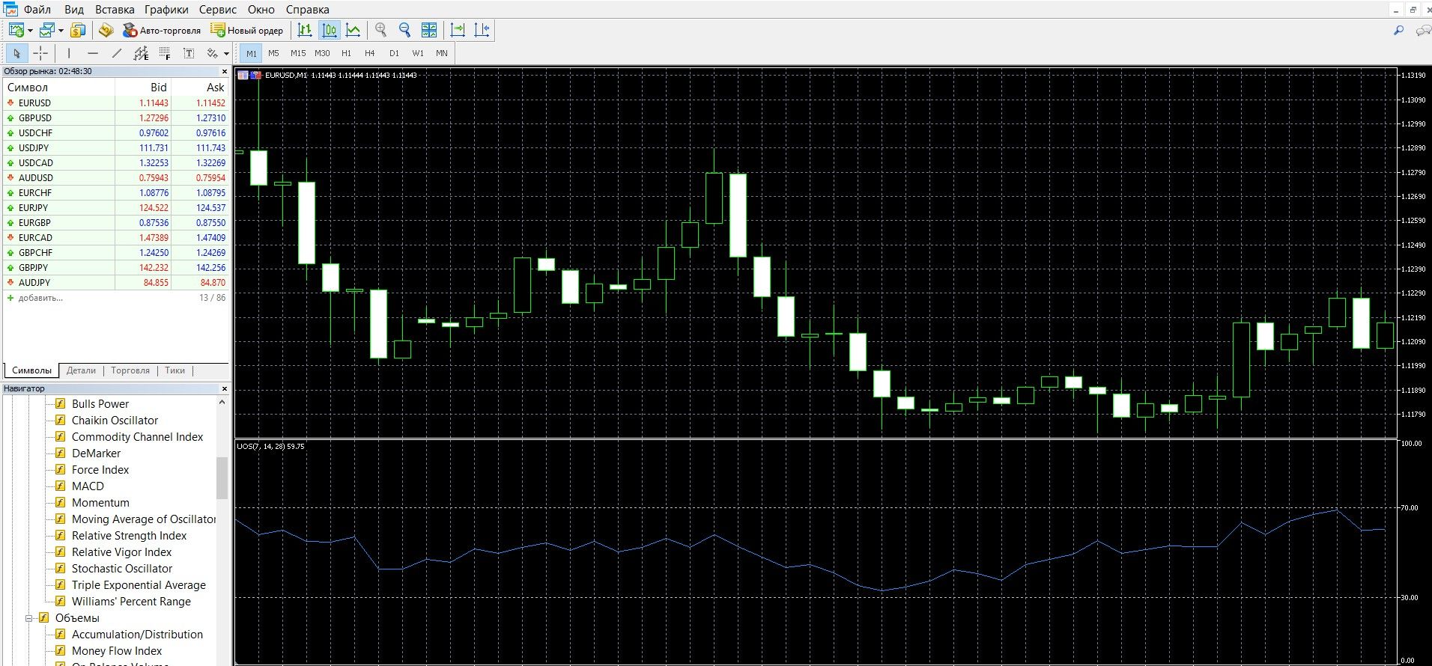
Task: Close the Обзор рынка panel
Action: pos(225,72)
